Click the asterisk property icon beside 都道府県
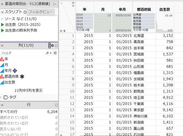This screenshot has width=183, height=136. pos(22,77)
